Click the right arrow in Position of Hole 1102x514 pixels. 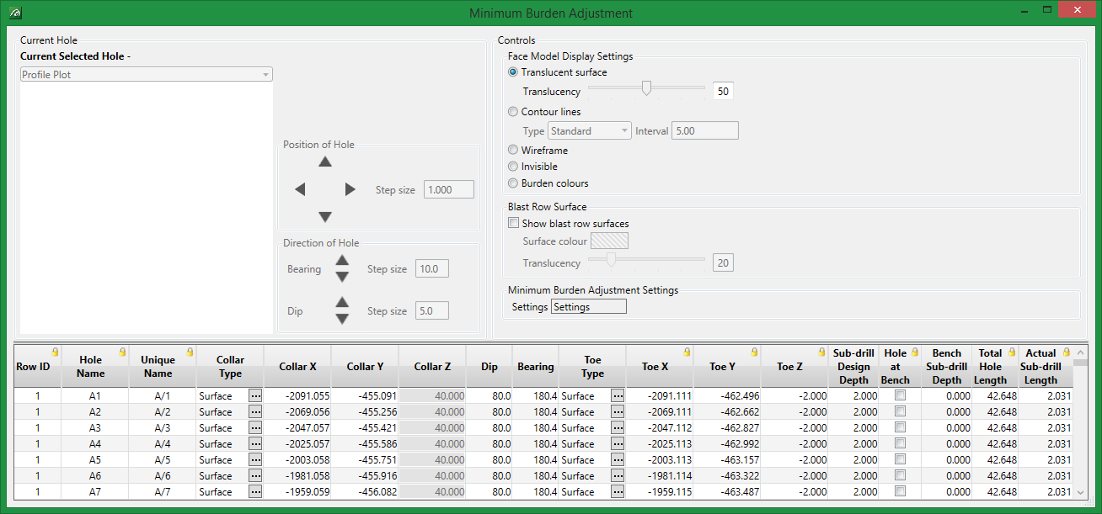coord(350,190)
